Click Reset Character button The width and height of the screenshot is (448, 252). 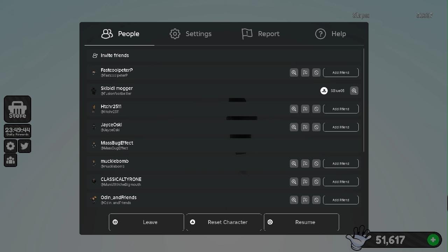pos(224,222)
